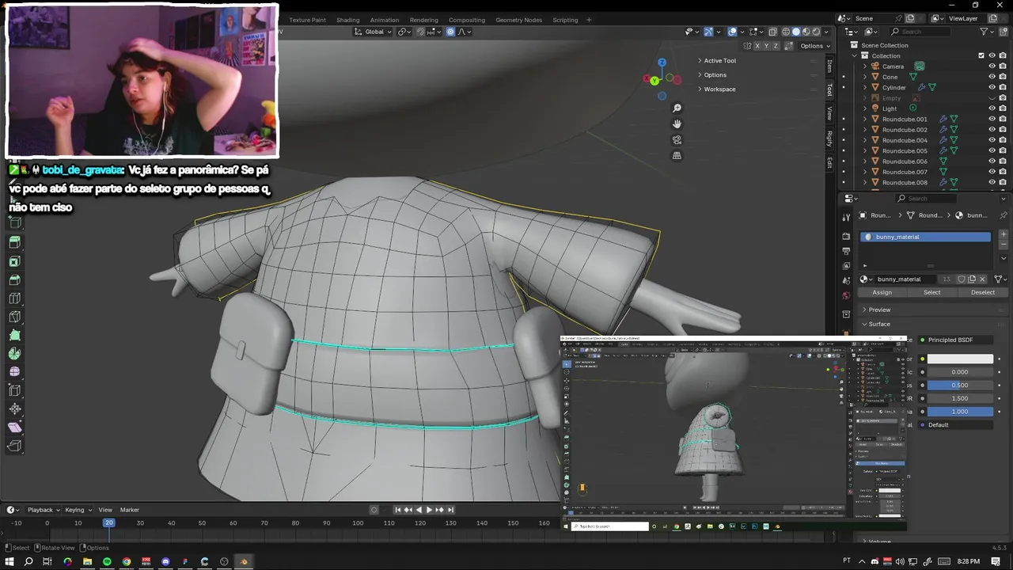Uncheck the Collection exclude checkbox
This screenshot has width=1013, height=570.
(x=981, y=55)
